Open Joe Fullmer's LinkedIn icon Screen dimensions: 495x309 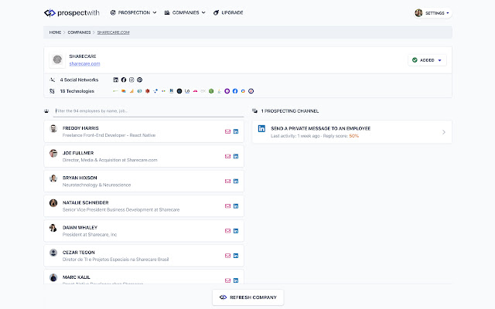click(x=236, y=156)
